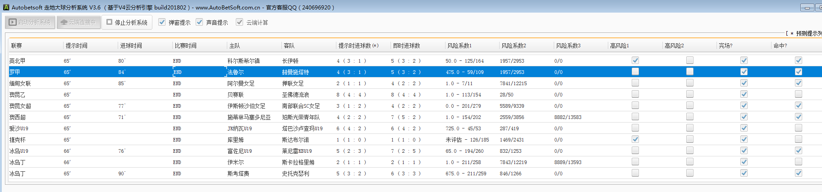Select the 澳西超 施蒂林马塞多尼亚 match row

[249, 117]
